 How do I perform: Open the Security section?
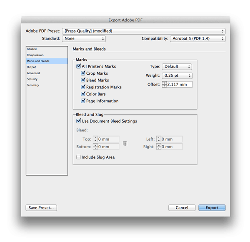(47, 79)
